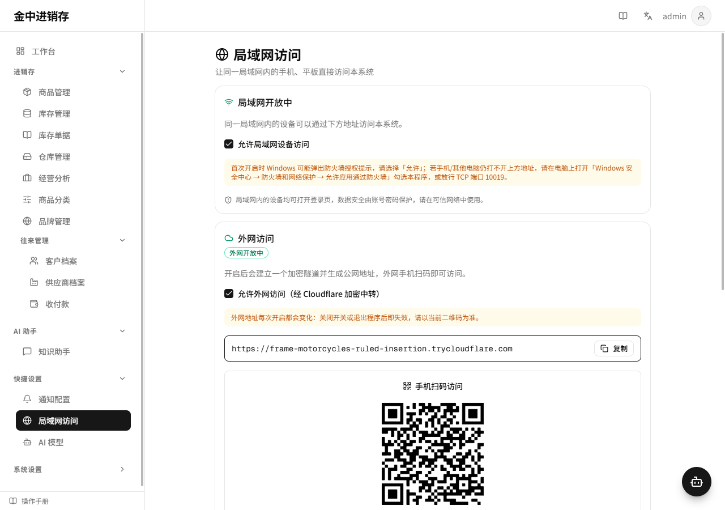This screenshot has width=725, height=510.
Task: Click the 外网开放中 status badge
Action: (246, 253)
